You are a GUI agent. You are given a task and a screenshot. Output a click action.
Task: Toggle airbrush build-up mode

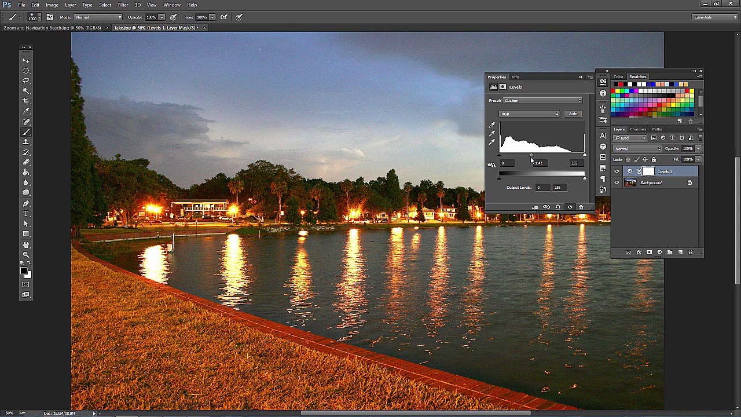click(224, 17)
